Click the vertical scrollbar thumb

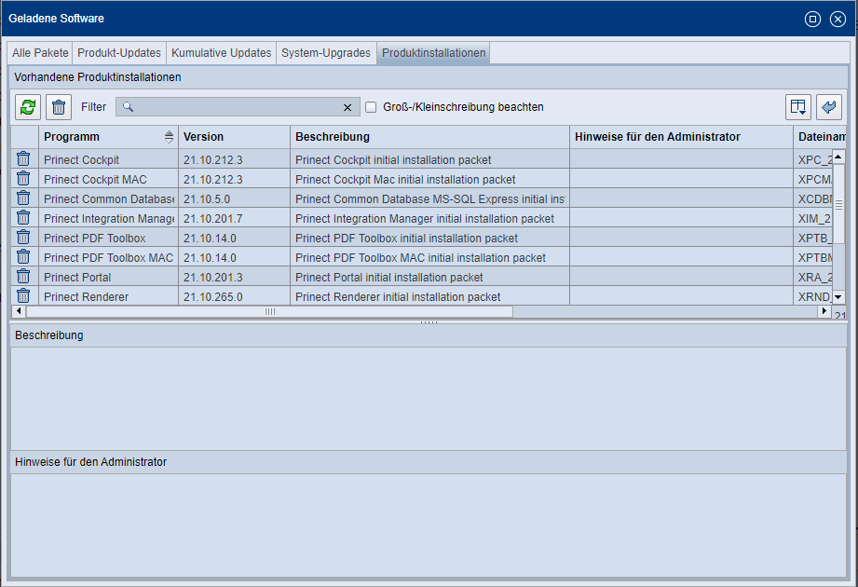[838, 205]
